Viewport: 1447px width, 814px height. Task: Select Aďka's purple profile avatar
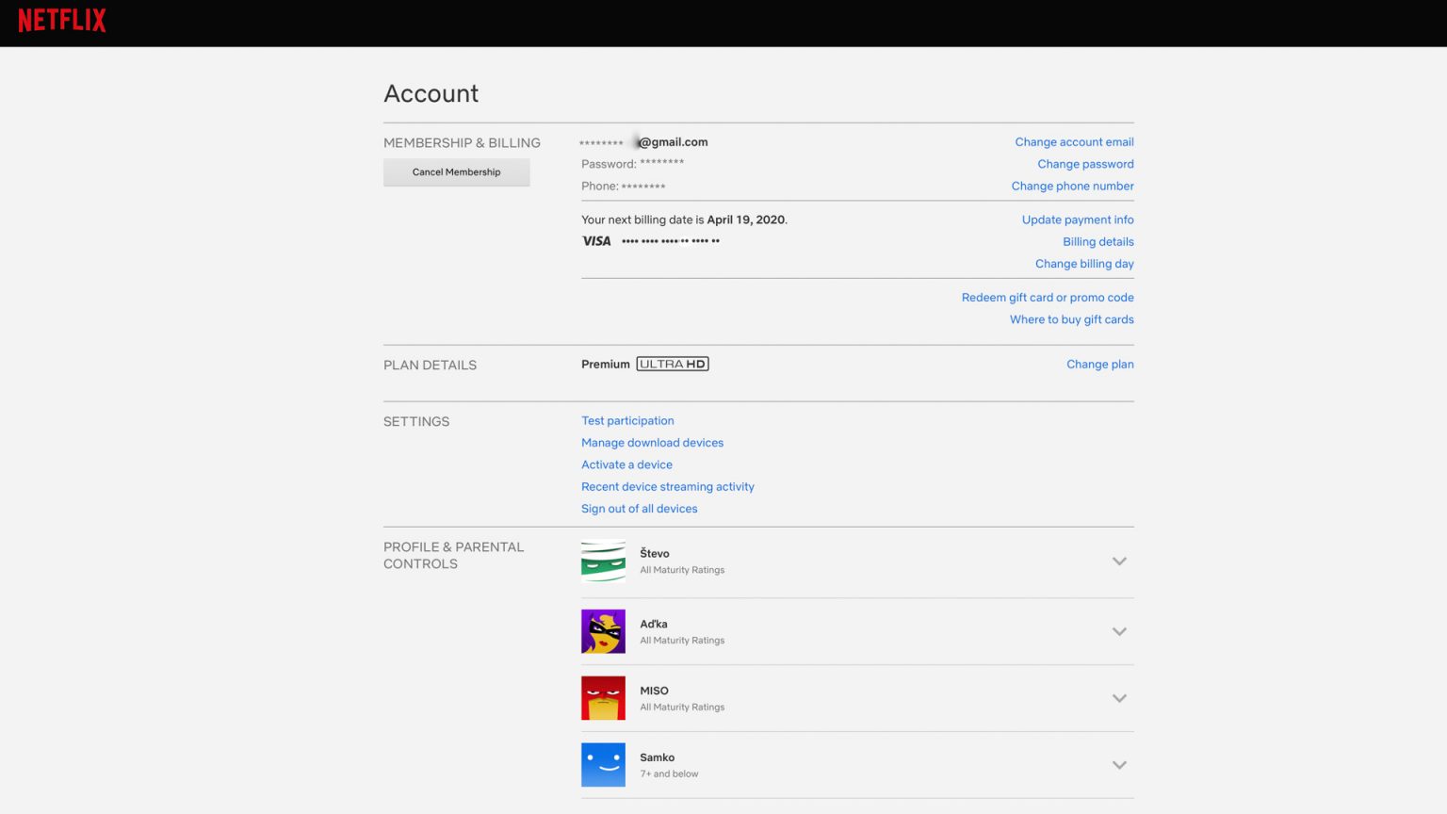coord(603,631)
